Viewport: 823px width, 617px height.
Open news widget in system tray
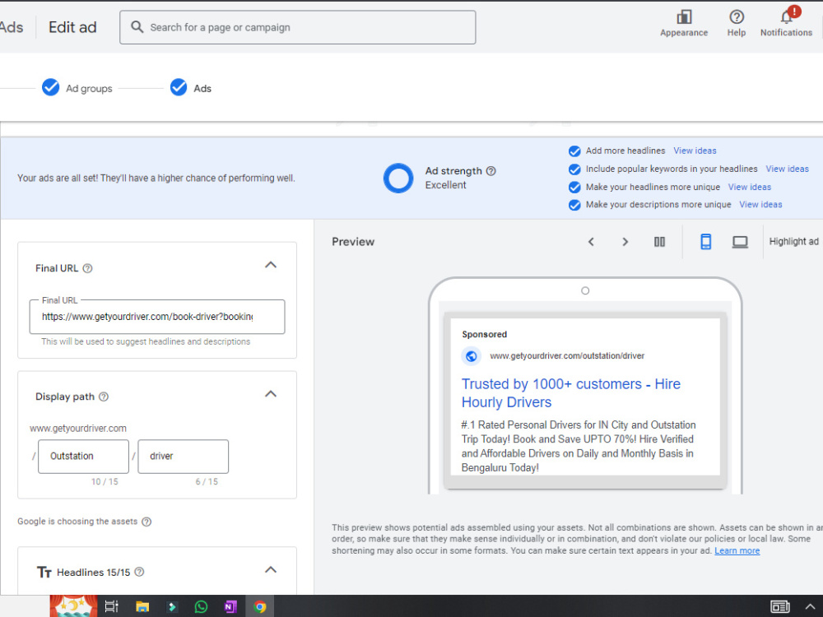(x=780, y=607)
